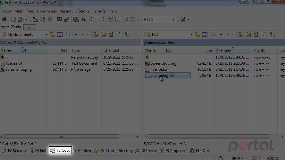Open the Options menu

82,11
